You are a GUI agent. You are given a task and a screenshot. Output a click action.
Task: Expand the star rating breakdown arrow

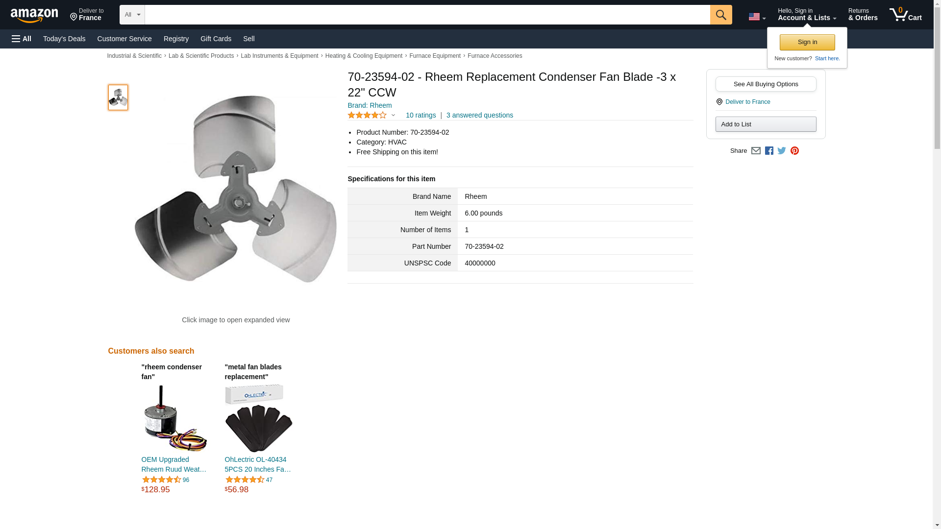[x=393, y=116]
